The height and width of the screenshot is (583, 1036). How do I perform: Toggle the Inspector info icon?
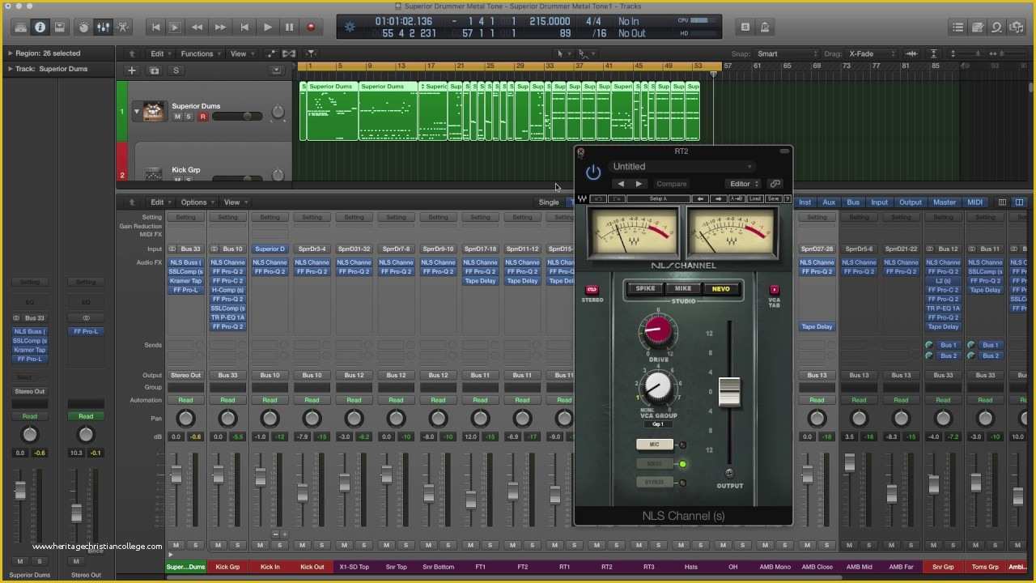(40, 27)
